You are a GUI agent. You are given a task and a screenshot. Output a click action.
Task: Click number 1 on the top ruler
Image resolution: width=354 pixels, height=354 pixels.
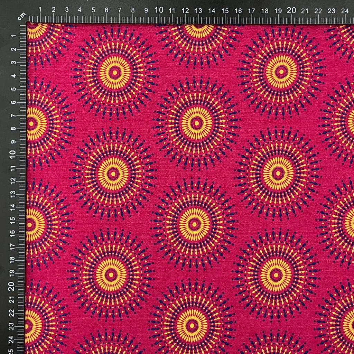pos(40,9)
